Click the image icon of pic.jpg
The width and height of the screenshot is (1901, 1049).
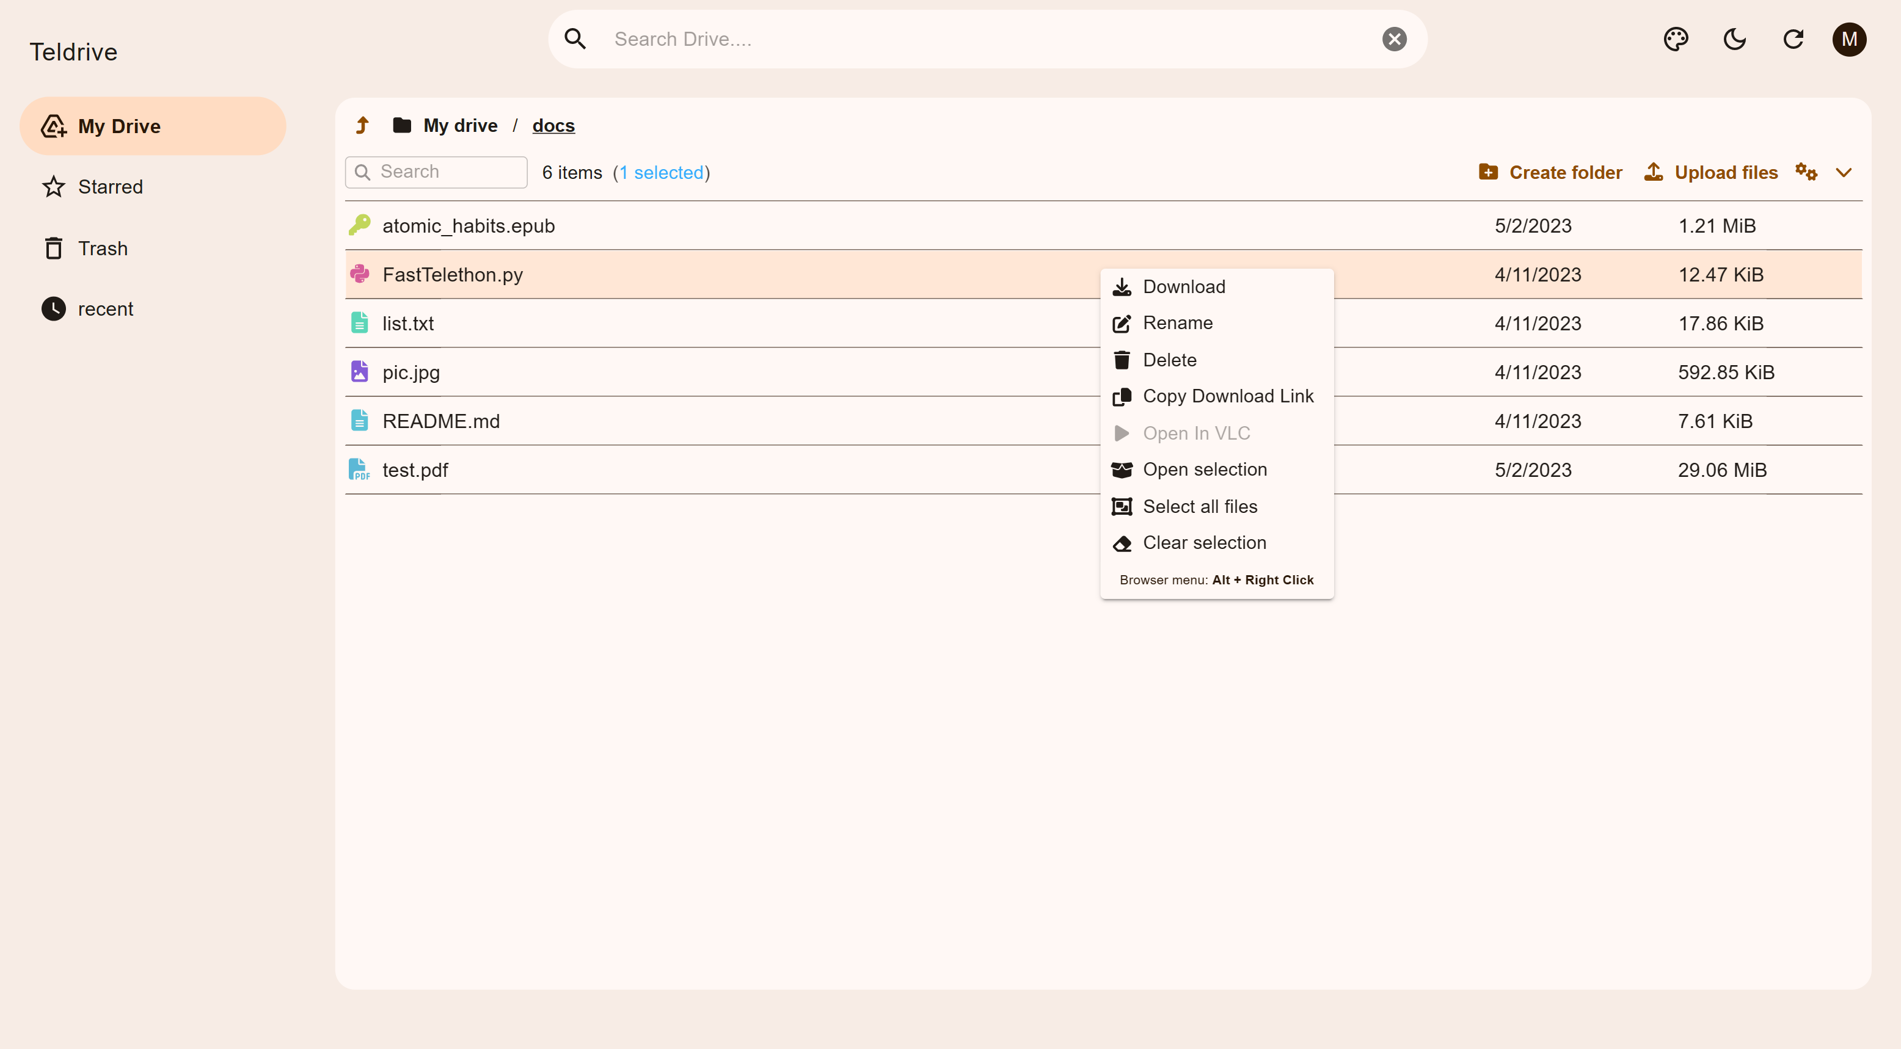click(x=359, y=372)
